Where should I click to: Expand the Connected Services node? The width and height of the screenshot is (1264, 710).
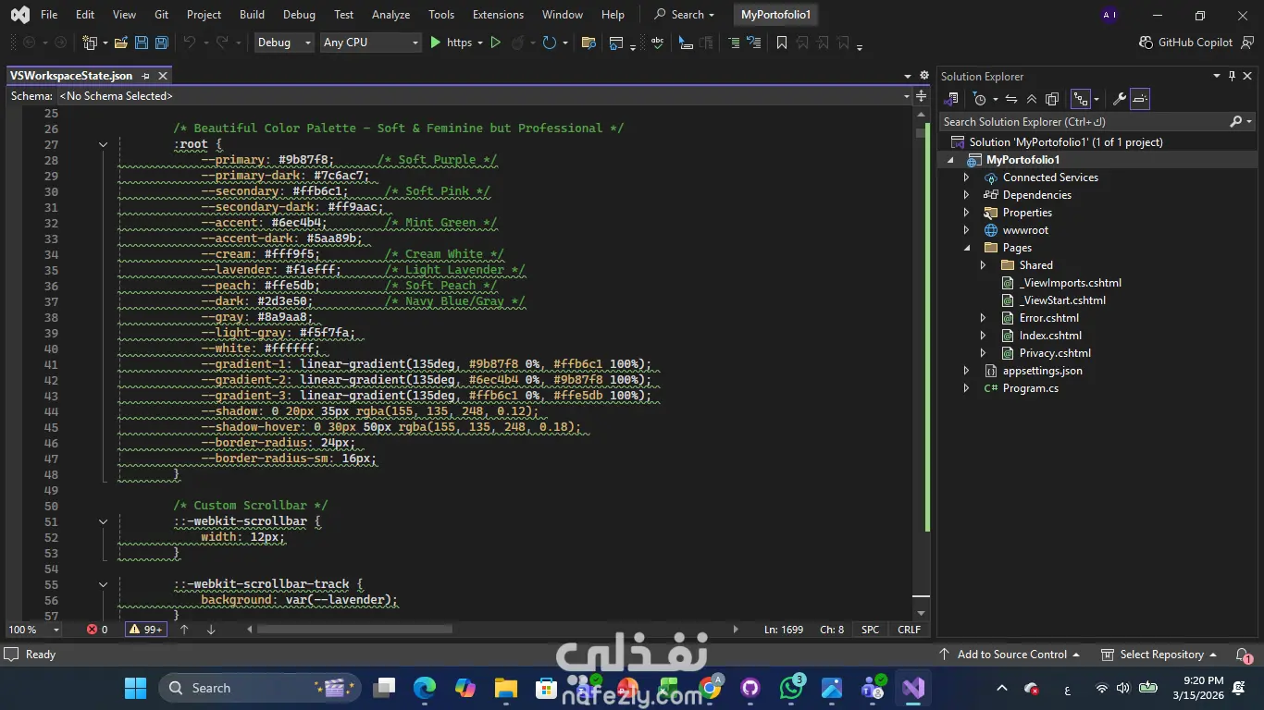pos(966,177)
